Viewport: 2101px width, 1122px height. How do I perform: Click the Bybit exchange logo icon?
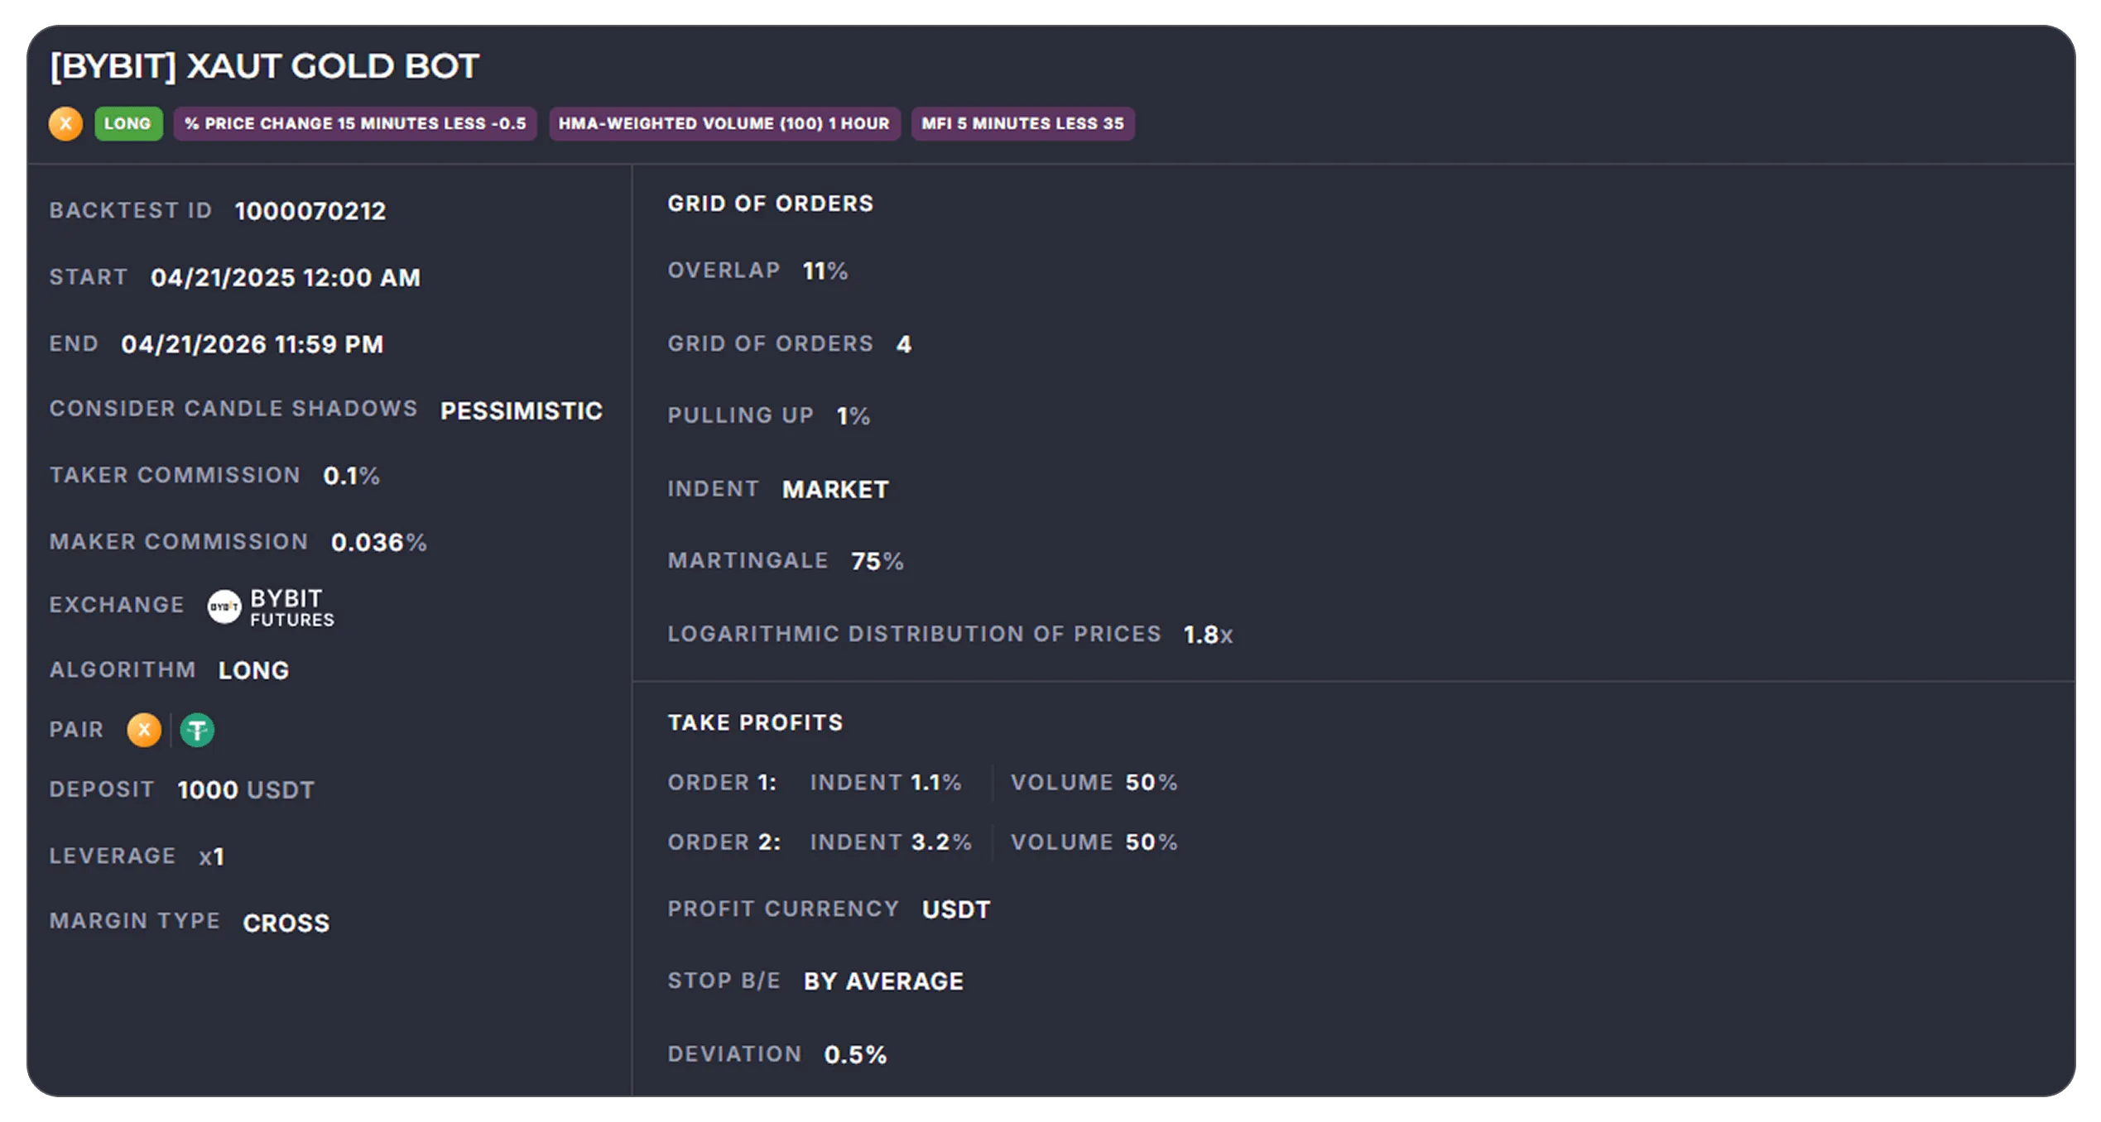click(x=224, y=607)
